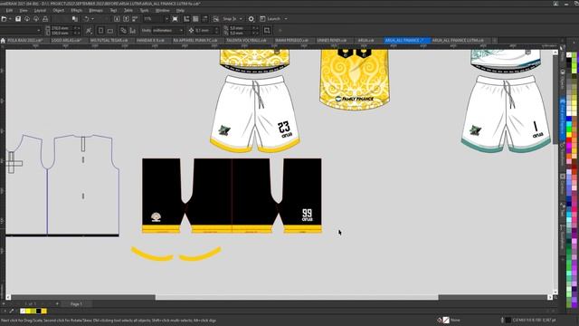Select white shorts with number 23
This screenshot has width=579, height=326.
point(255,114)
